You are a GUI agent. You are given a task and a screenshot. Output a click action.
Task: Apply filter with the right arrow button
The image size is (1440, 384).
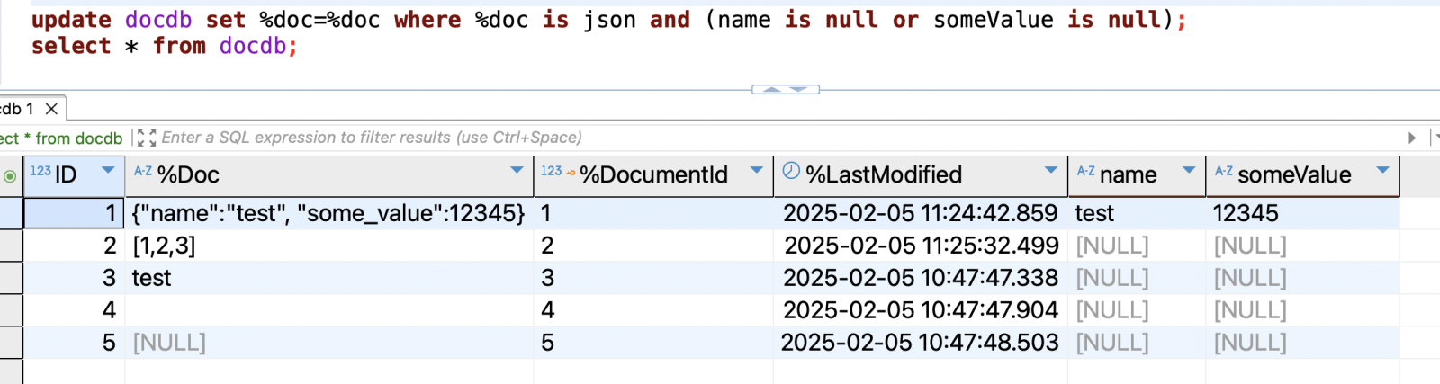[1411, 138]
